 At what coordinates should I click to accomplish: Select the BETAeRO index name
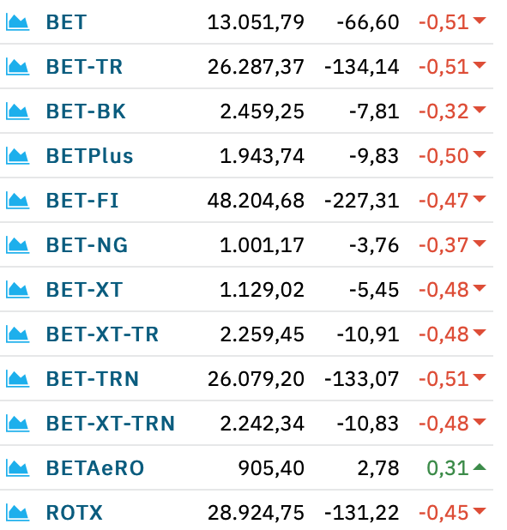(x=95, y=468)
